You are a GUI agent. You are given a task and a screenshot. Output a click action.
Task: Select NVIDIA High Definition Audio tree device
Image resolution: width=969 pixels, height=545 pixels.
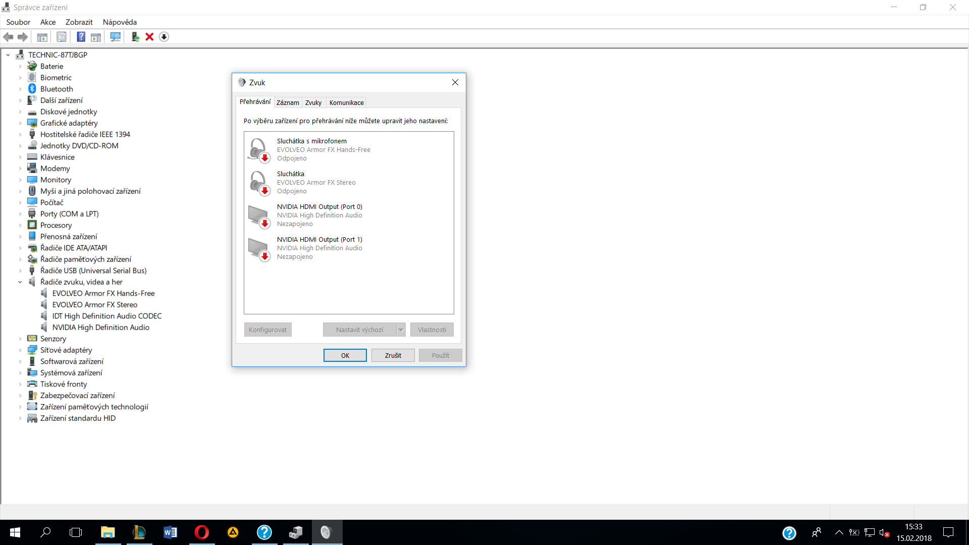click(101, 328)
